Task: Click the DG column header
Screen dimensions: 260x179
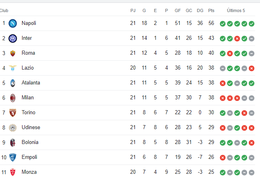Action: (x=200, y=10)
